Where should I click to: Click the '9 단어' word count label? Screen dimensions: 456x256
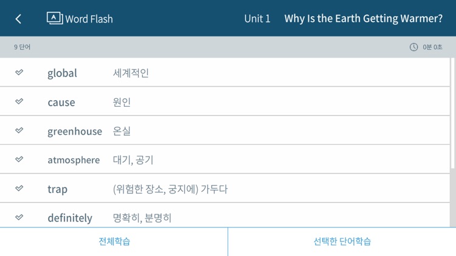pyautogui.click(x=22, y=47)
